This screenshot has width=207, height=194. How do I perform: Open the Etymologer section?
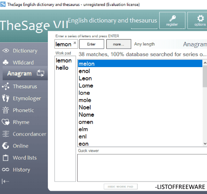pos(27,98)
